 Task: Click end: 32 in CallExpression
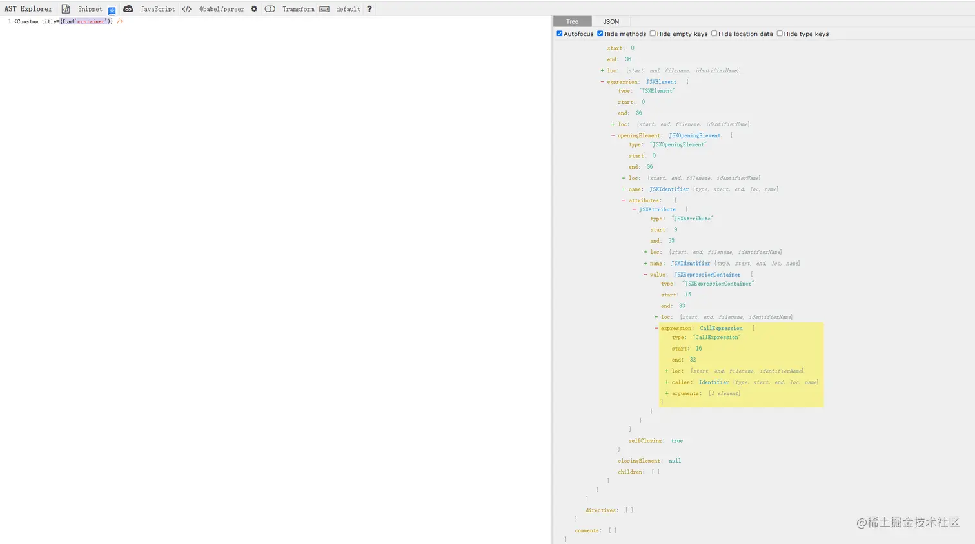(684, 360)
